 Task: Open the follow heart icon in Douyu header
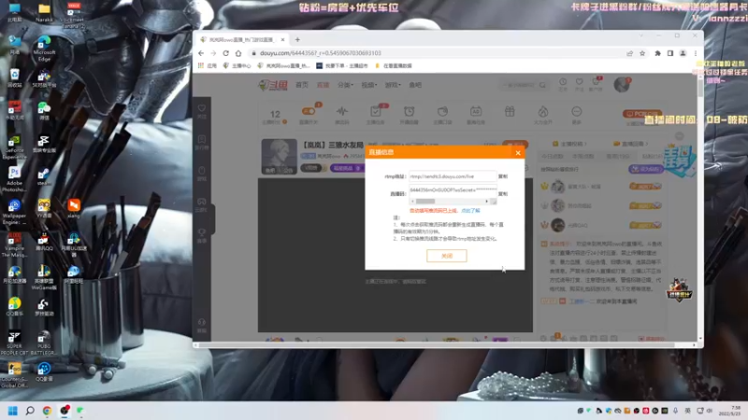pos(579,84)
